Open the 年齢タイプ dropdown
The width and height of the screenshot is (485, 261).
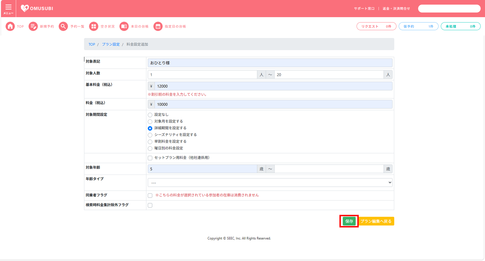(270, 183)
